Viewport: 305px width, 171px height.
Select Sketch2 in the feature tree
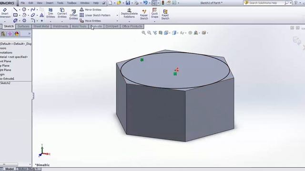(x=5, y=83)
